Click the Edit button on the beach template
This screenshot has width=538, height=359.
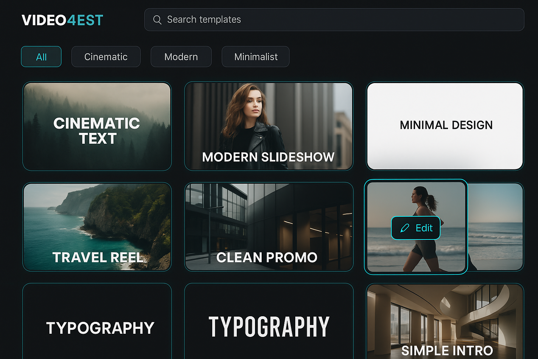(x=415, y=228)
